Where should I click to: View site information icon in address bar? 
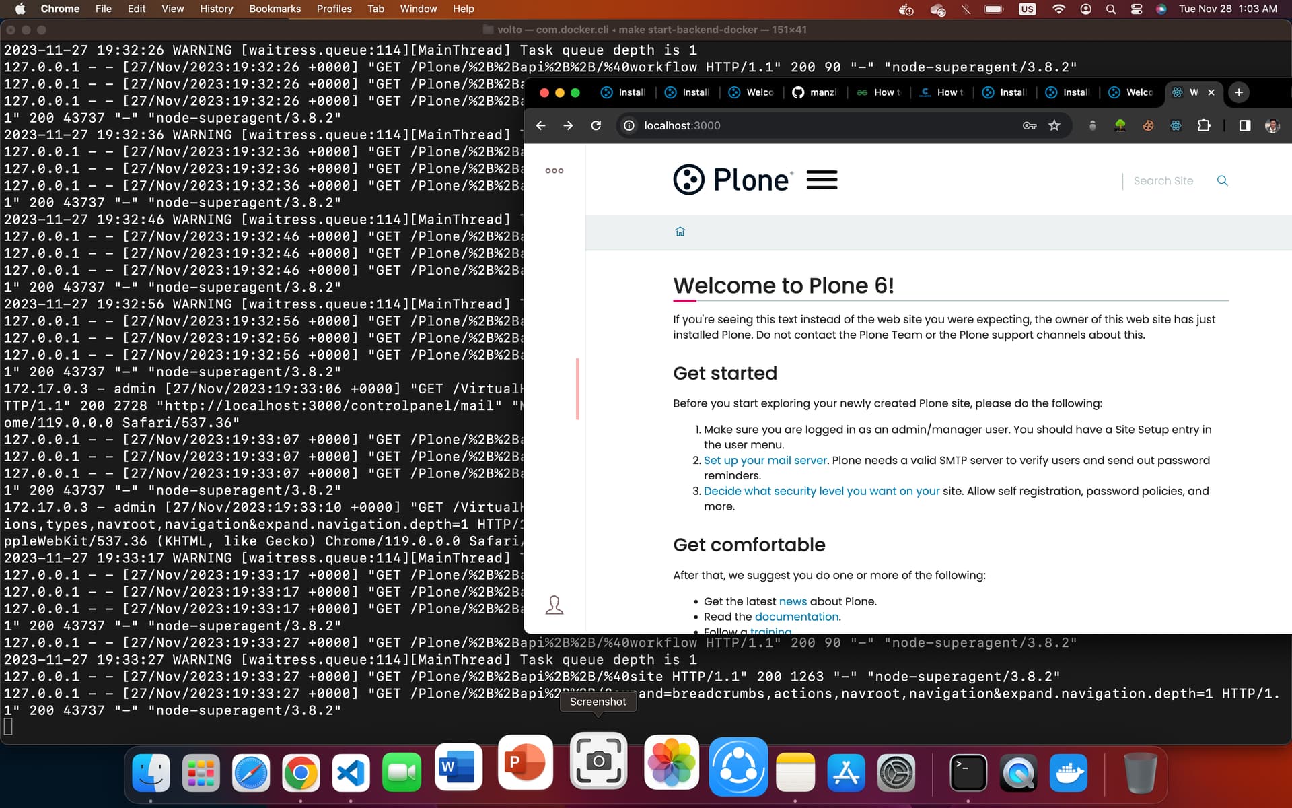[x=629, y=125]
